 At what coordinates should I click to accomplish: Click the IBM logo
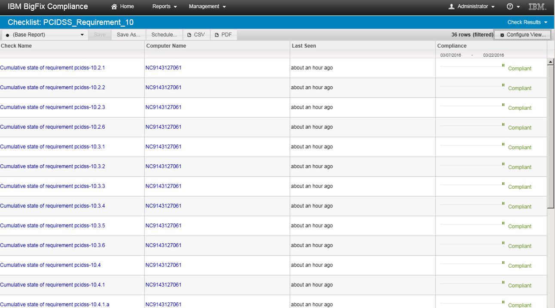tap(537, 6)
